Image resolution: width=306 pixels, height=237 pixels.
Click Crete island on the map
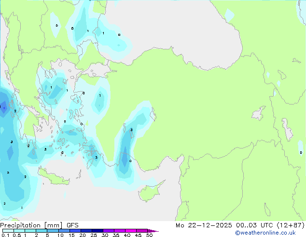tap(53, 178)
